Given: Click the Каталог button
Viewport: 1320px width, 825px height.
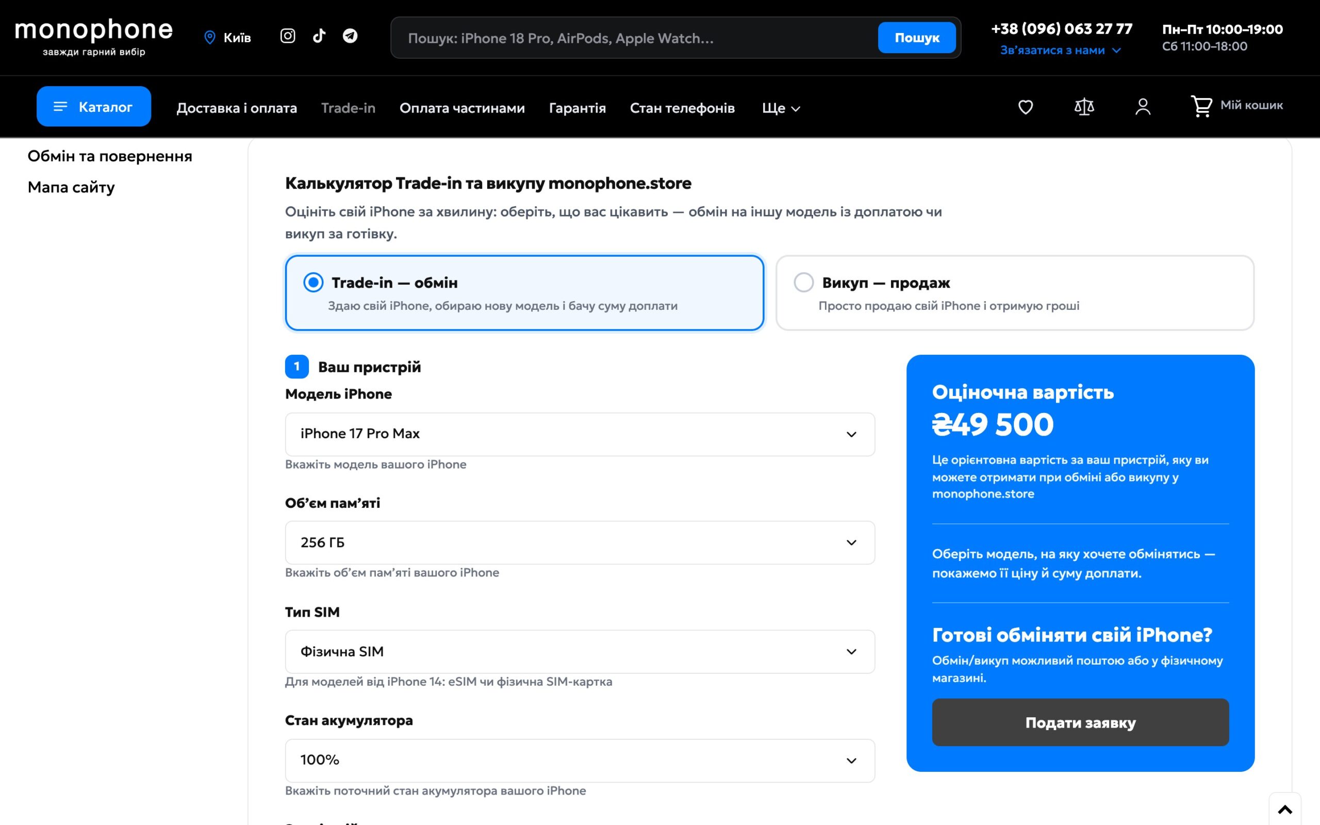Looking at the screenshot, I should pos(94,106).
